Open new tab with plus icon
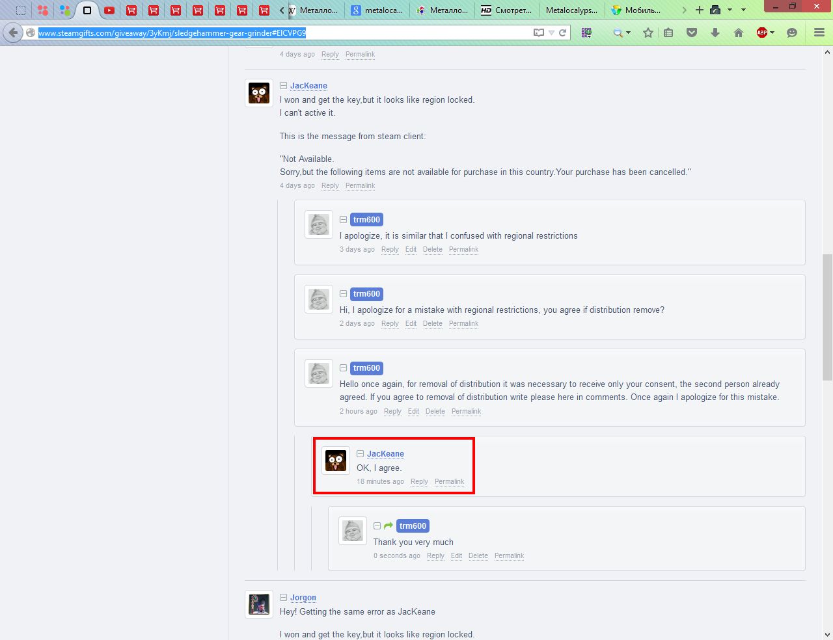The height and width of the screenshot is (640, 833). point(700,10)
